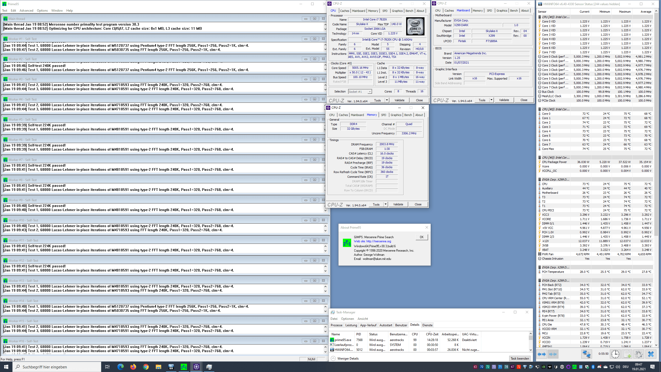Close HWiNFO sensors with blue X button
The image size is (661, 372).
coord(651,354)
